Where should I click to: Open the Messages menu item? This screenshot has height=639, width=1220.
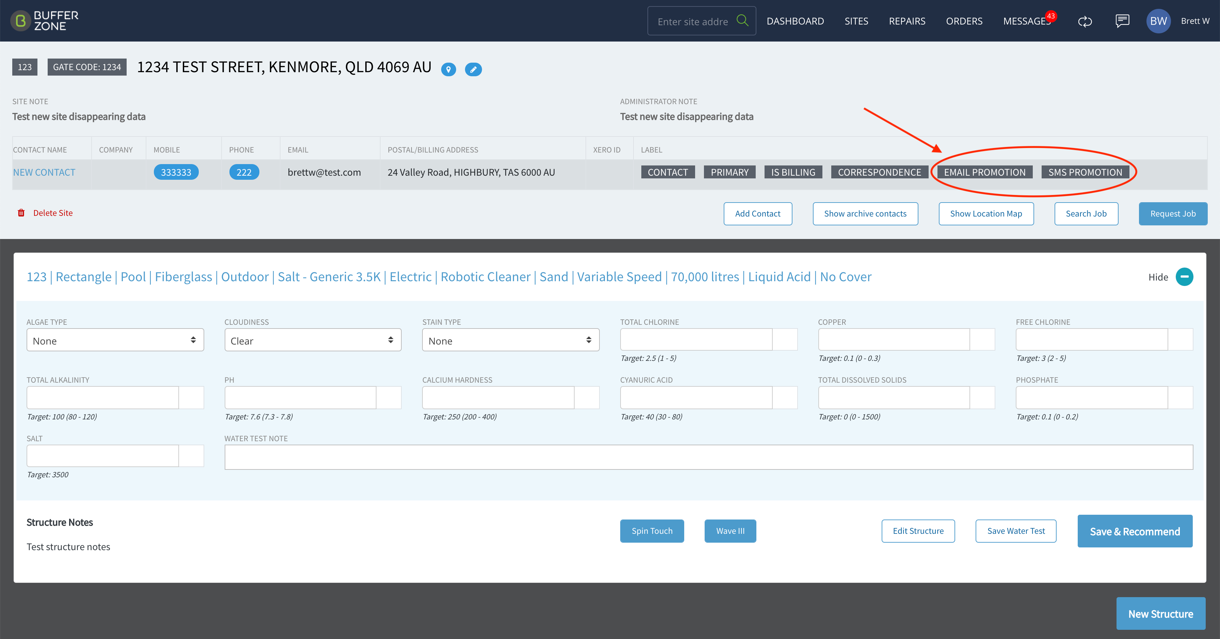point(1026,21)
